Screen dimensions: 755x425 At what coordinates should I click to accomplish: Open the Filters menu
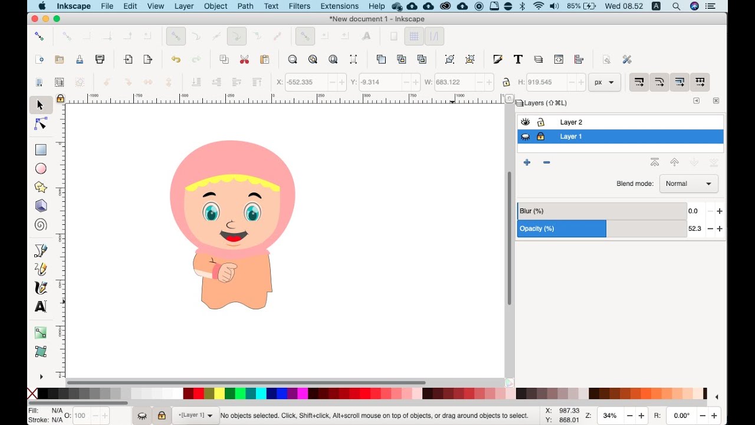coord(300,6)
